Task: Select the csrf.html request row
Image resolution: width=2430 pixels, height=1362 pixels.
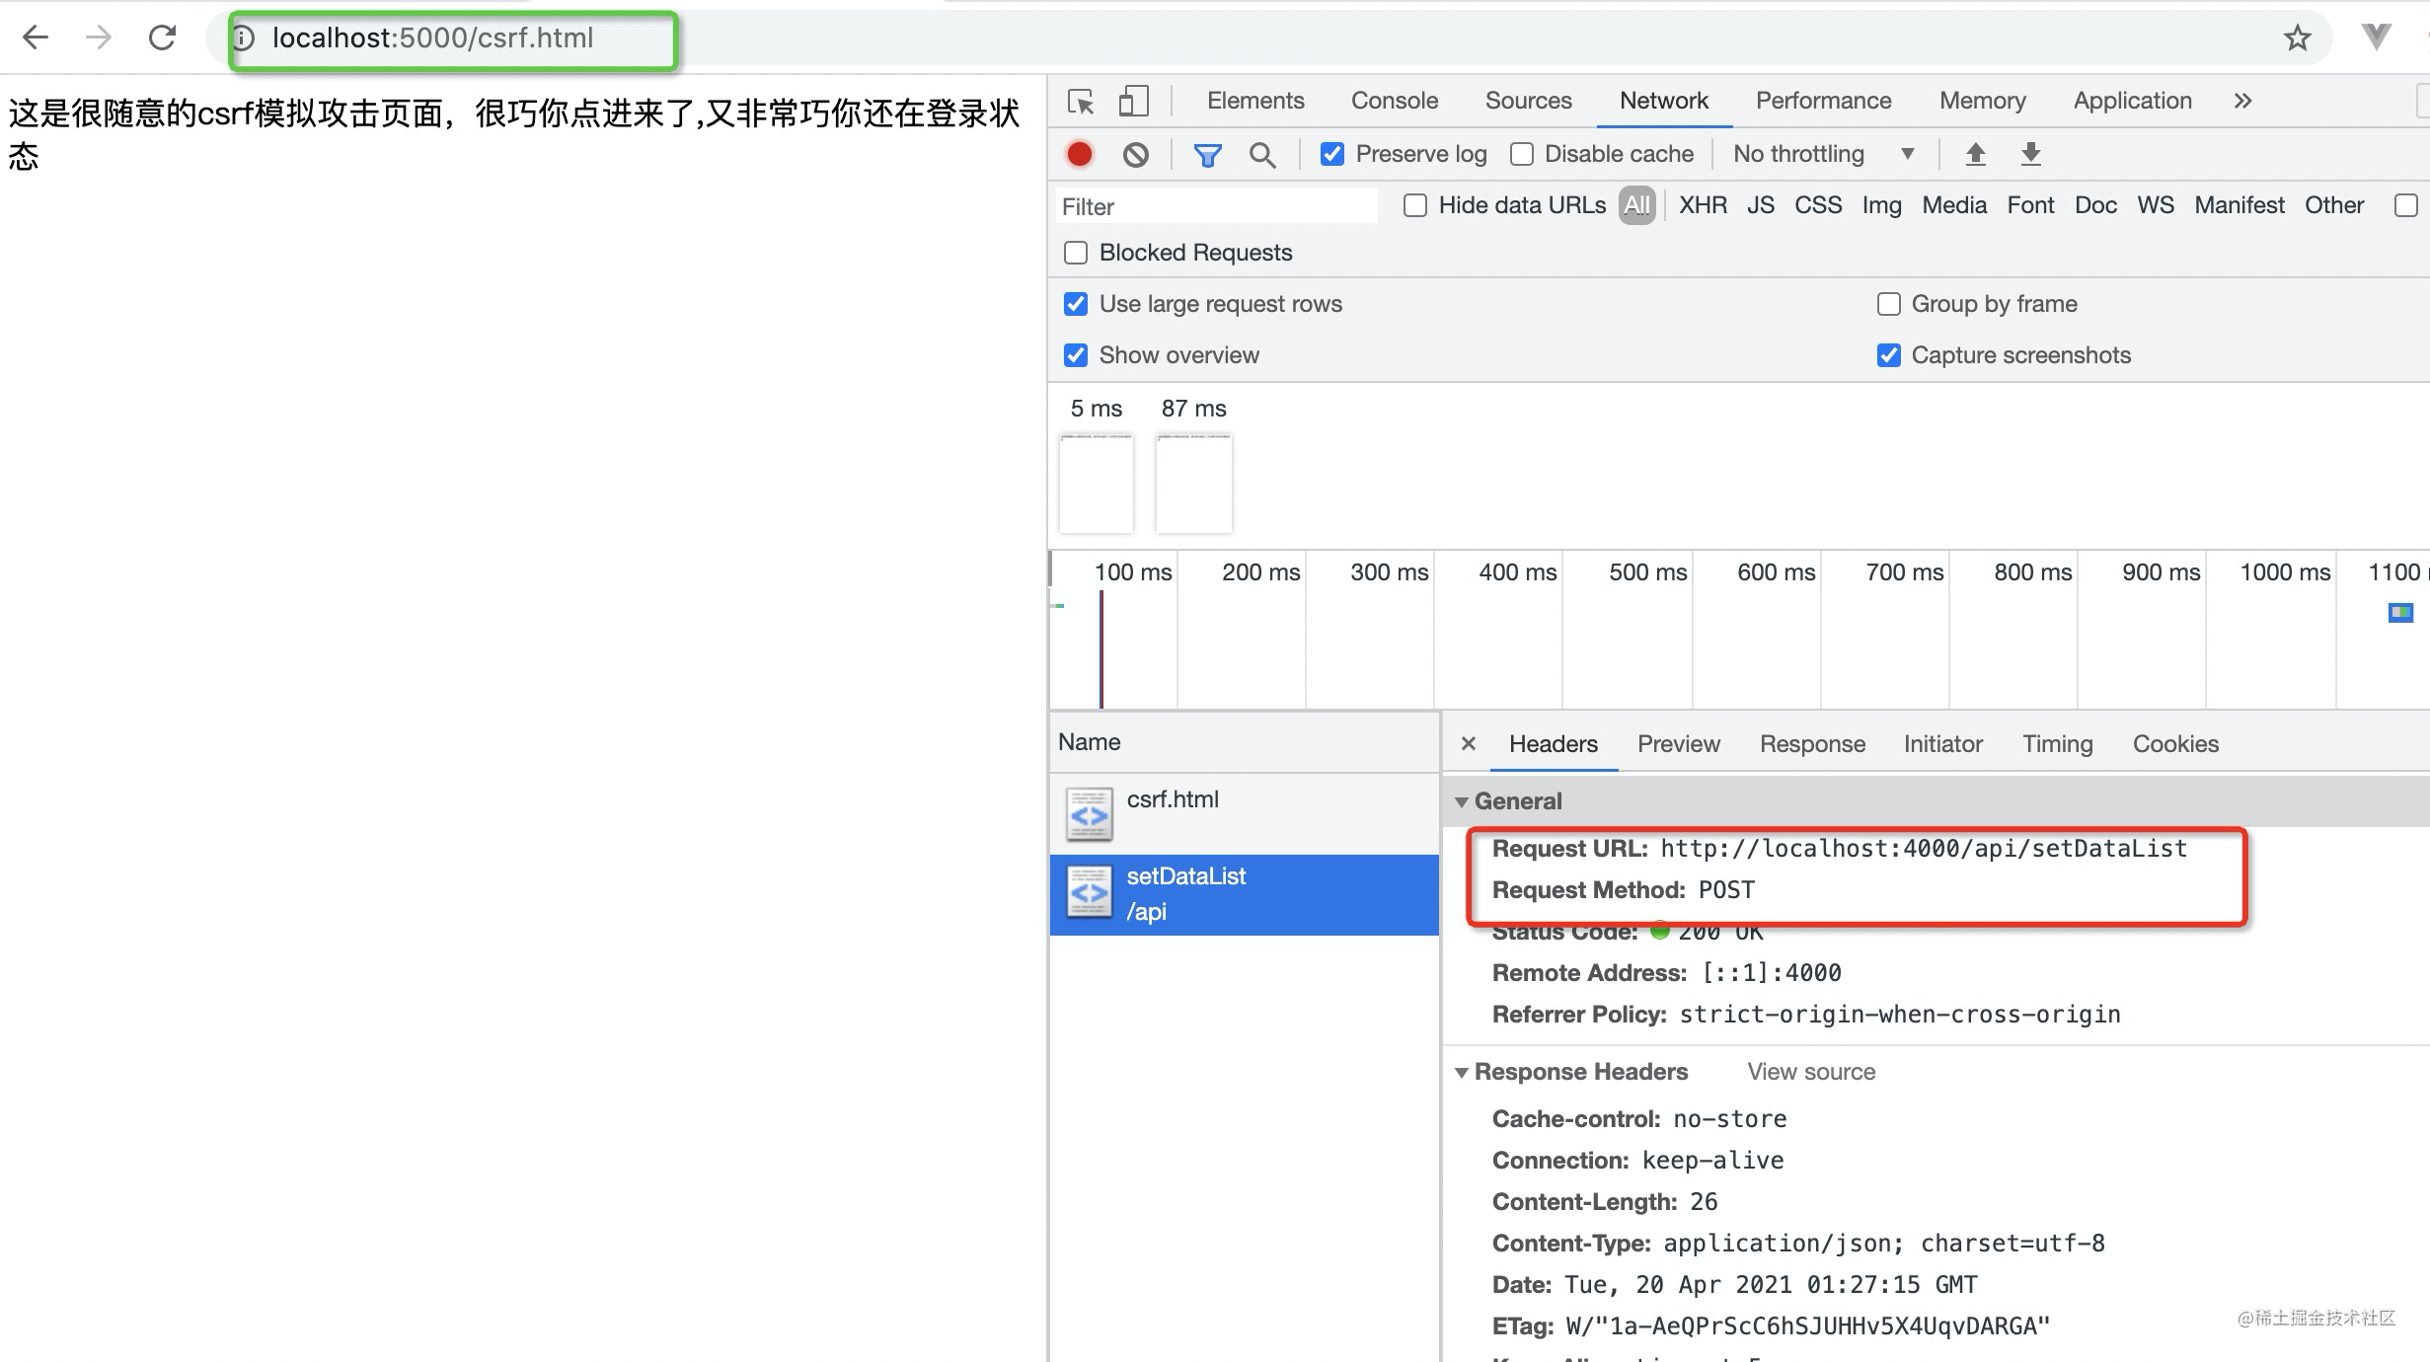Action: point(1244,814)
